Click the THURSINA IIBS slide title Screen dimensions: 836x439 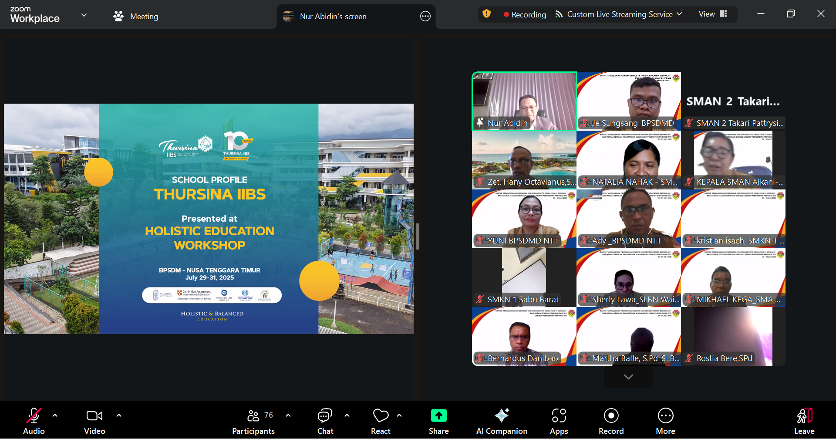(209, 194)
